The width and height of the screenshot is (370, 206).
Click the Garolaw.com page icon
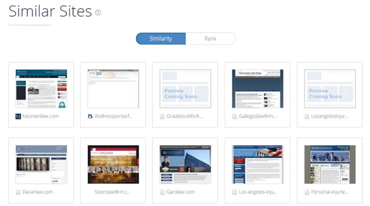click(x=162, y=192)
